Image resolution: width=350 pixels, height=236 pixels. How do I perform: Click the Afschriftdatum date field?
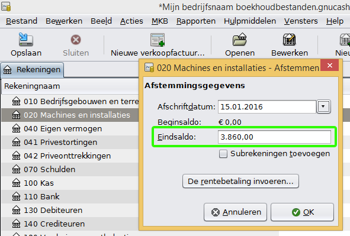click(x=267, y=106)
